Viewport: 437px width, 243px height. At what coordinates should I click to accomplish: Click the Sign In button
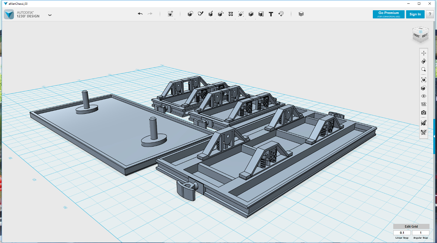(x=415, y=14)
